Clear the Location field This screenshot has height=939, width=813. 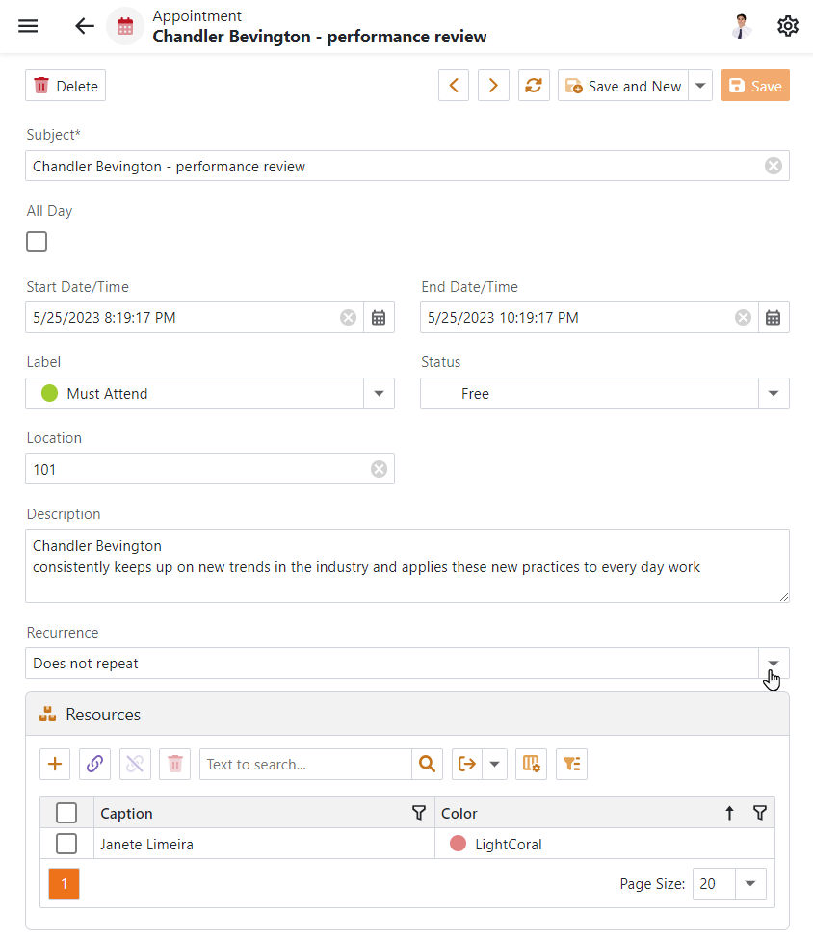(379, 469)
